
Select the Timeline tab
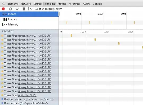click(50, 4)
